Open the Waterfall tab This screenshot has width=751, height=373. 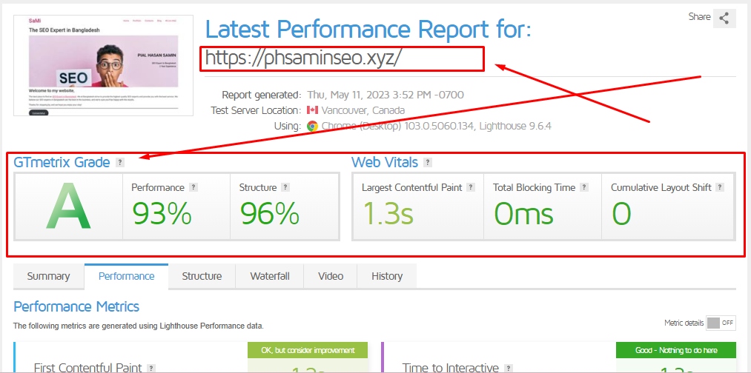[270, 276]
